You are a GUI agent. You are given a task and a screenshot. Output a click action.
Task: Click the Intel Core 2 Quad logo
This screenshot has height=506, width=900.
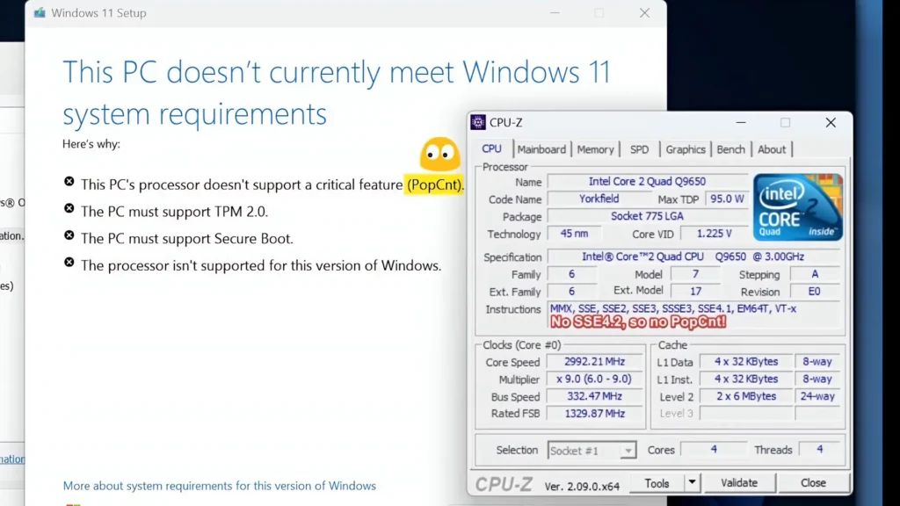pos(798,207)
